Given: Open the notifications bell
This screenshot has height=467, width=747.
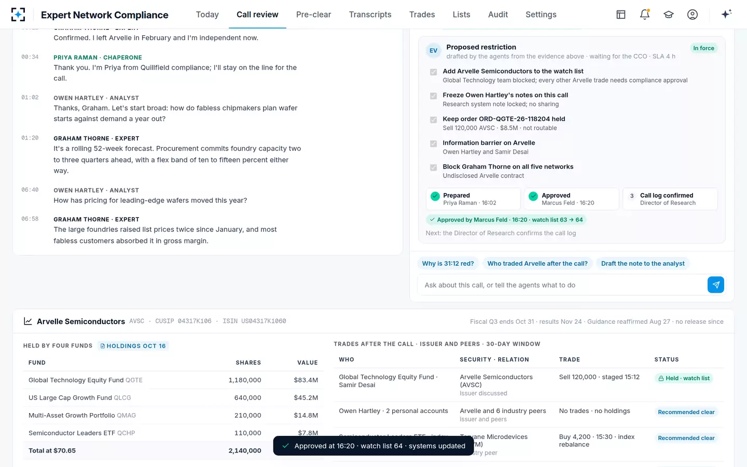Looking at the screenshot, I should pyautogui.click(x=645, y=15).
